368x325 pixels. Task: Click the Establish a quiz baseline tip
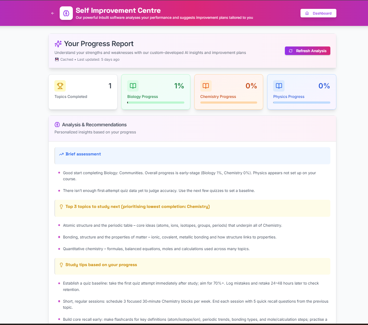(191, 286)
